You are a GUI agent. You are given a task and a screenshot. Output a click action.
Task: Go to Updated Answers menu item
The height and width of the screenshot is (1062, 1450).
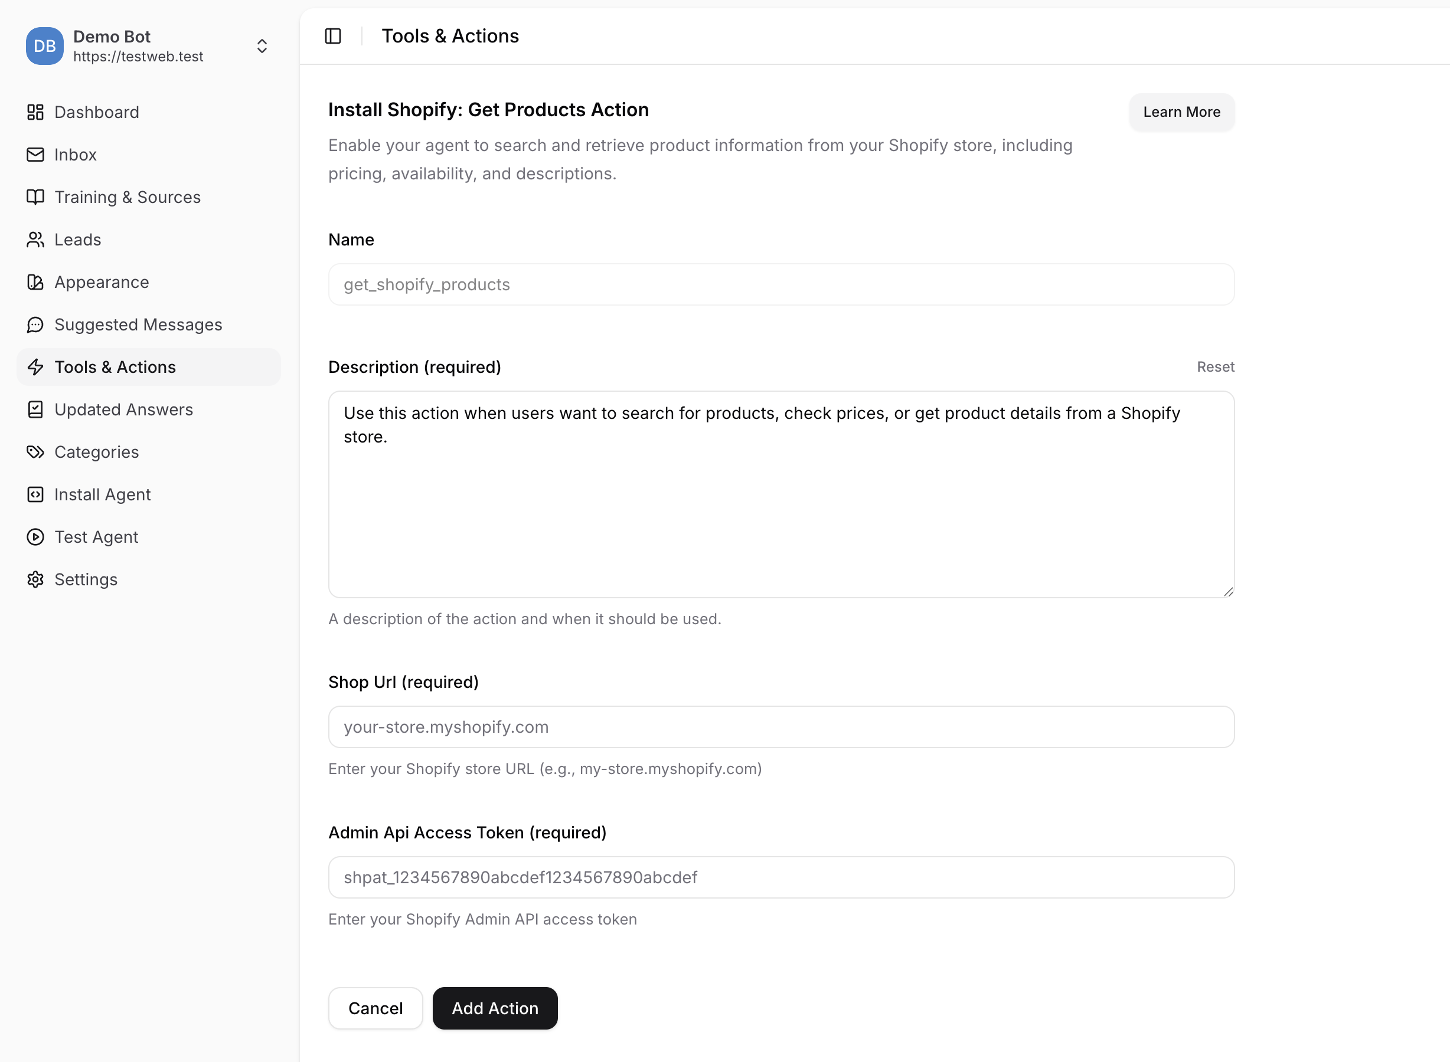[x=123, y=409]
